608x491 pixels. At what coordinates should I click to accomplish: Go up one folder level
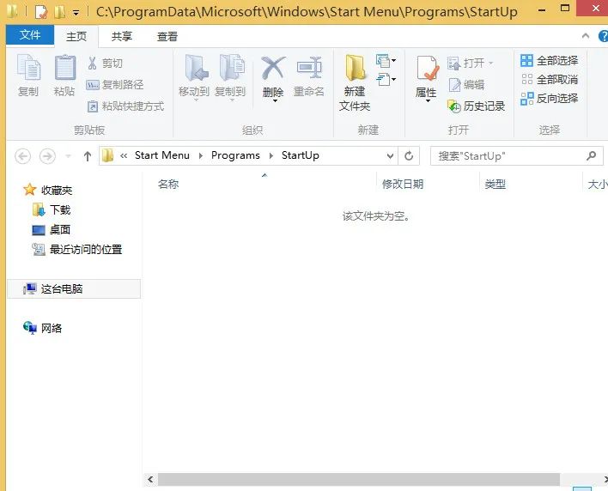(x=88, y=156)
